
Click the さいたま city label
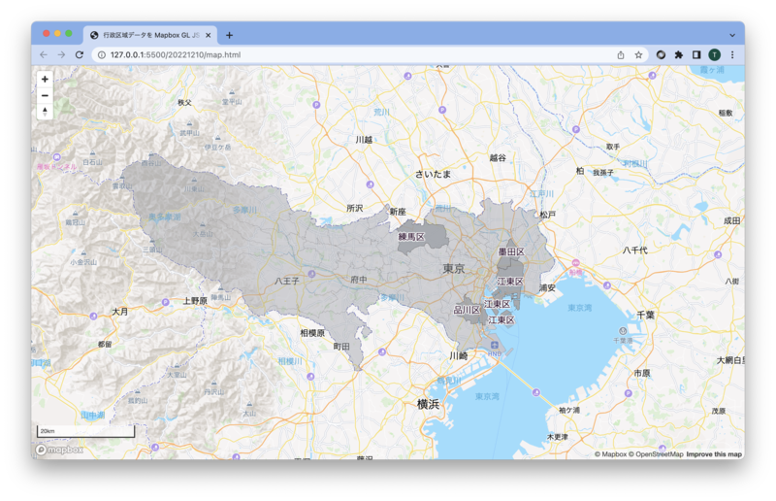tap(433, 174)
